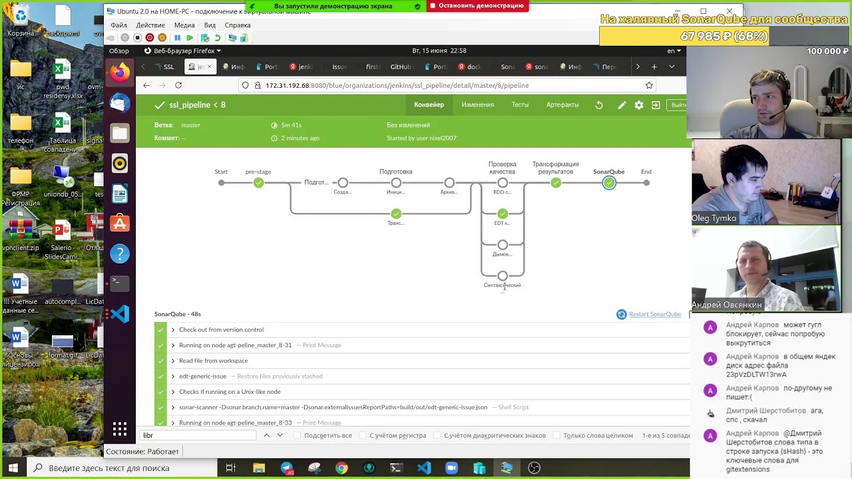The image size is (852, 479).
Task: Open the en keyboard layout dropdown
Action: coord(674,51)
